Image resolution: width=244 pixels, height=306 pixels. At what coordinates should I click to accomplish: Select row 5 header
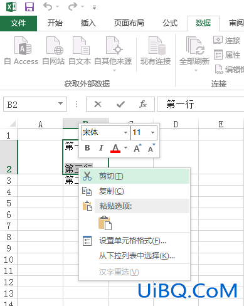(9, 203)
